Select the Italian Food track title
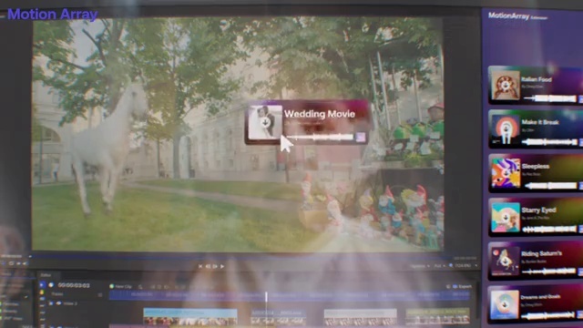 537,79
